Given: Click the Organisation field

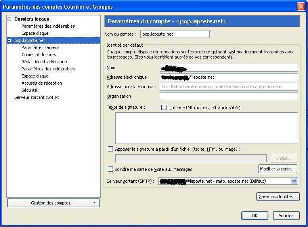Looking at the screenshot, I should click(x=229, y=96).
